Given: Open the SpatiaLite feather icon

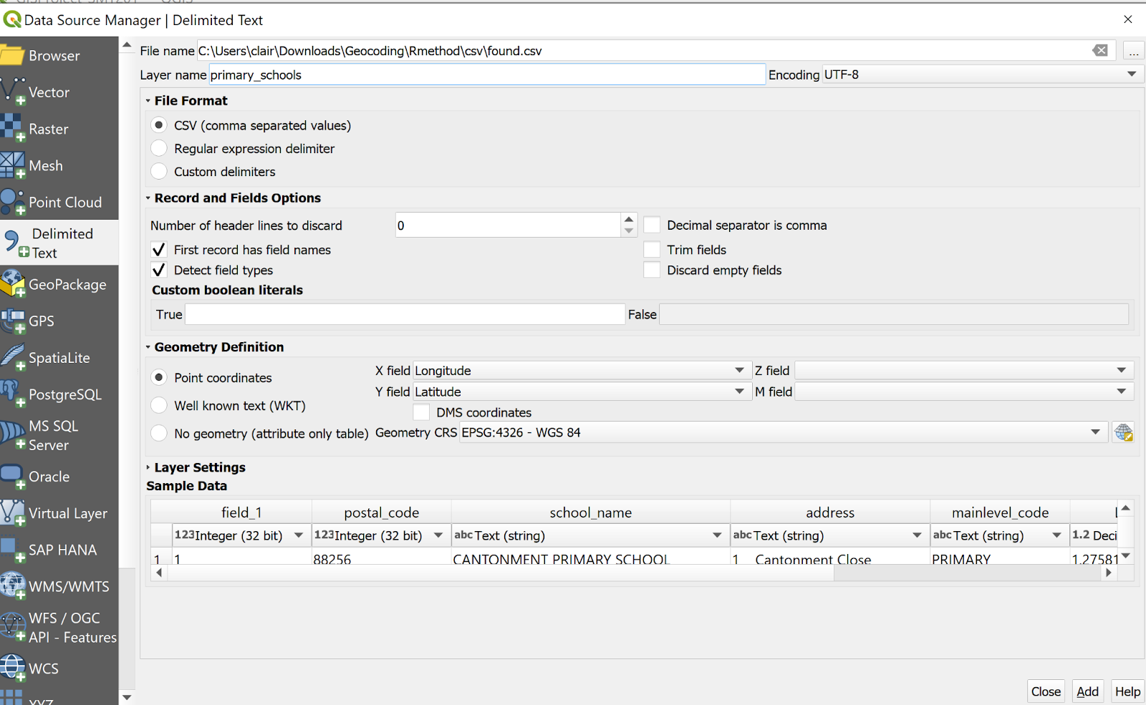Looking at the screenshot, I should [13, 357].
